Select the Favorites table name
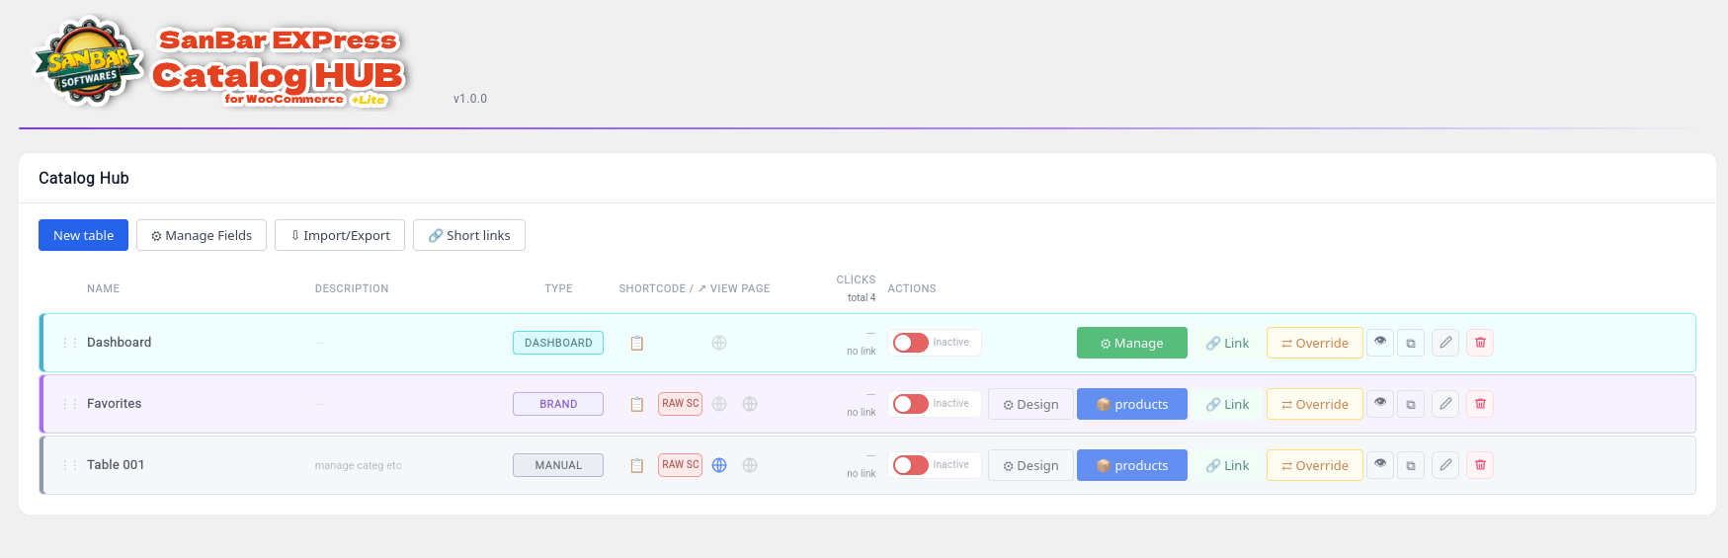The image size is (1728, 558). click(x=114, y=404)
